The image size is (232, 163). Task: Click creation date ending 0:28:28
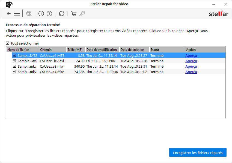[134, 61]
